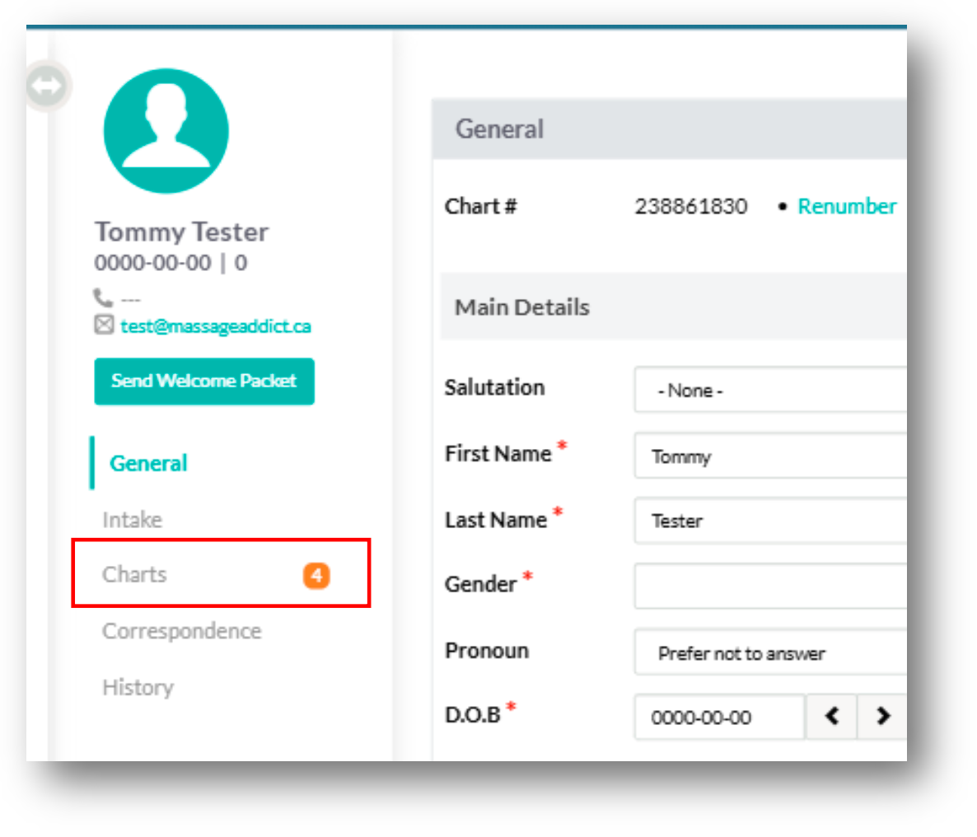
Task: Open the History tab
Action: click(x=138, y=687)
